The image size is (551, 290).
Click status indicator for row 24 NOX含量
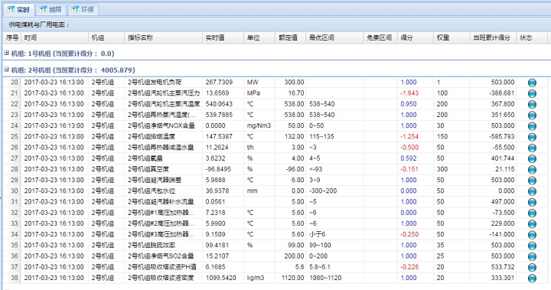tap(532, 126)
